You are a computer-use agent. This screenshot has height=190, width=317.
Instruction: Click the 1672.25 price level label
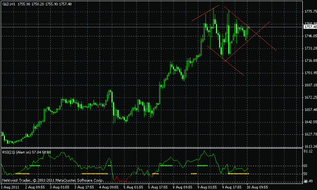point(311,97)
